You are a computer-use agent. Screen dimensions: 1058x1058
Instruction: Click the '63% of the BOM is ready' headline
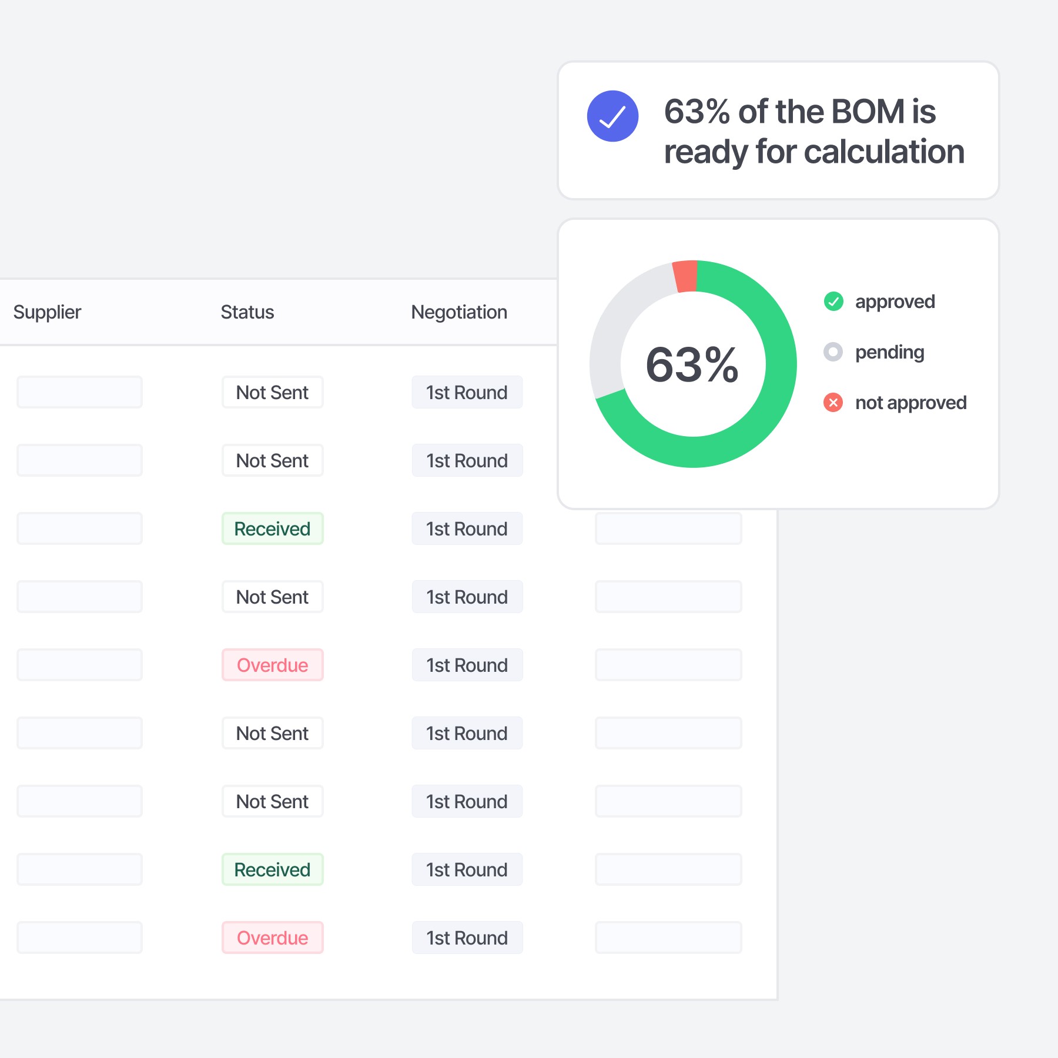[x=814, y=131]
